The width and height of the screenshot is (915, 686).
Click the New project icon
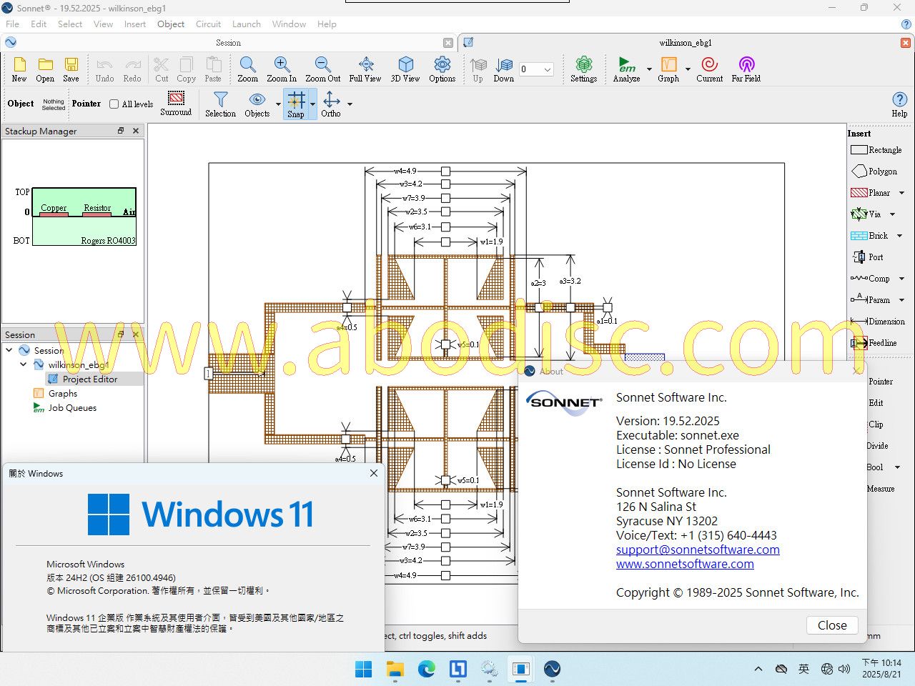(19, 69)
